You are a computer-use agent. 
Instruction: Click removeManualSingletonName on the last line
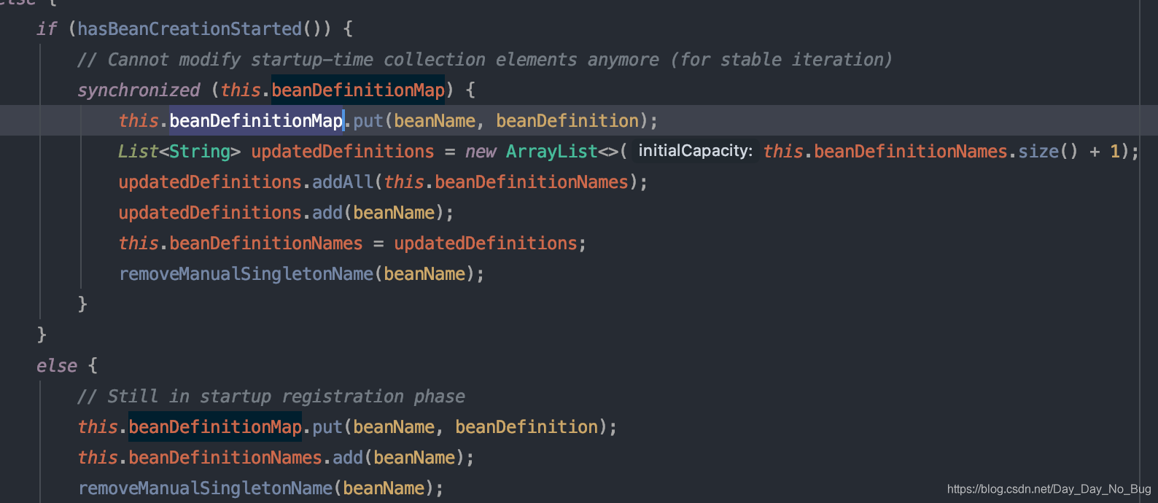click(205, 488)
